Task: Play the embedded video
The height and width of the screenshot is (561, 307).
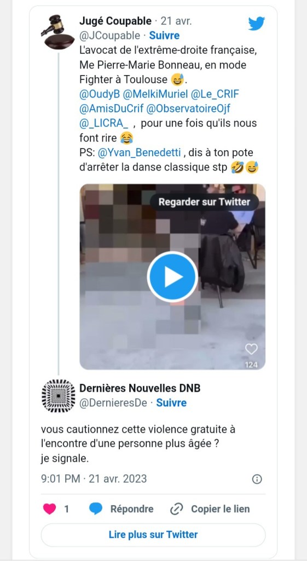Action: [x=172, y=276]
